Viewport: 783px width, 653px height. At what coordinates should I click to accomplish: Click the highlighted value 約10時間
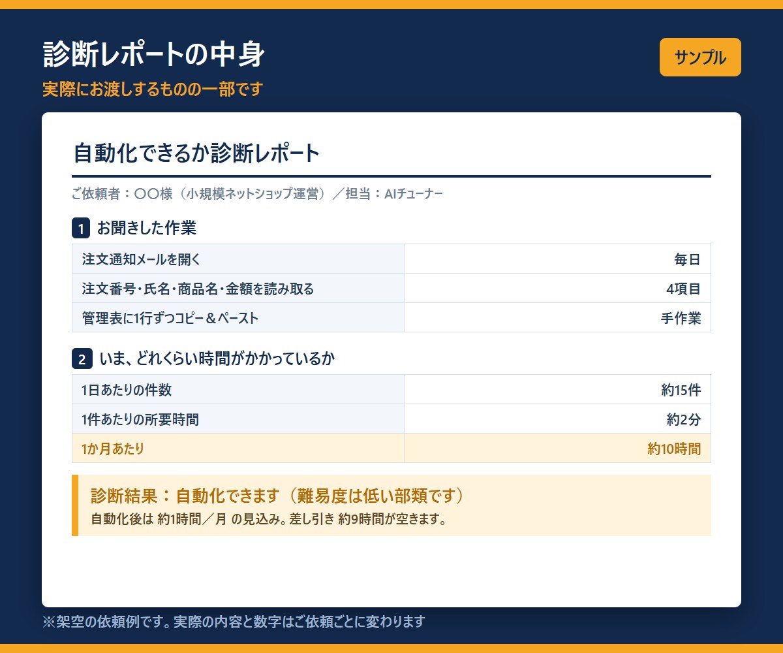pos(674,449)
